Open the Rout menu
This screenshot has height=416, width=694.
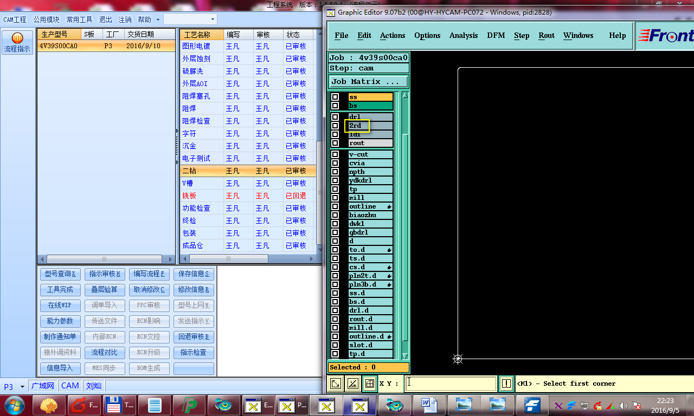tap(547, 35)
